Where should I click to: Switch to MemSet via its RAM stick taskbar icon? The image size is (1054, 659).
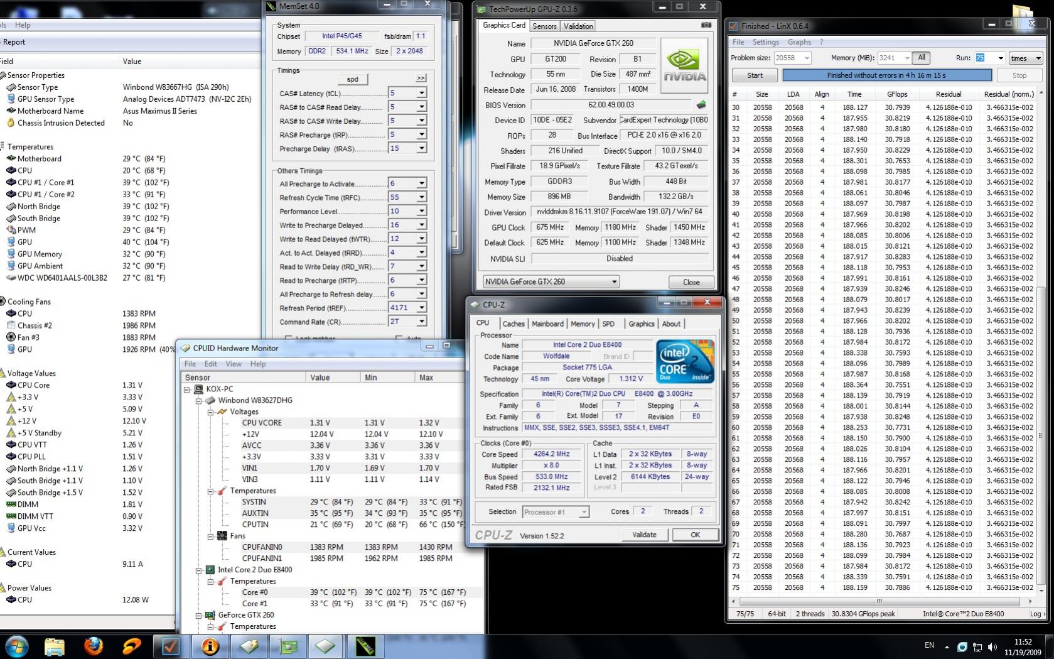point(365,646)
